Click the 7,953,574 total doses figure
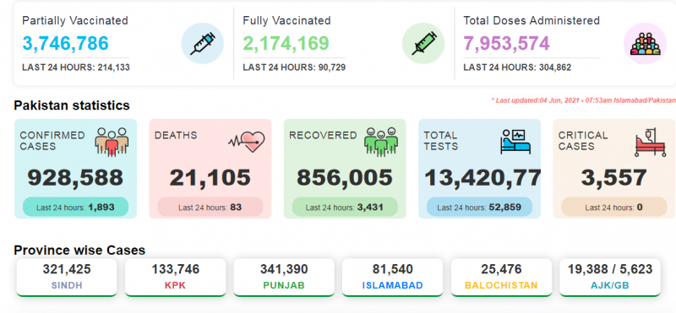Screen dimensions: 676x313 point(506,43)
